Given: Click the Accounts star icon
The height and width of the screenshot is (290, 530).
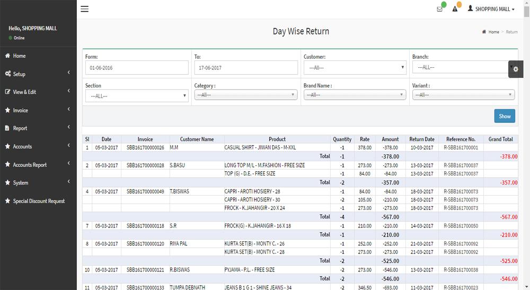Looking at the screenshot, I should [x=7, y=146].
